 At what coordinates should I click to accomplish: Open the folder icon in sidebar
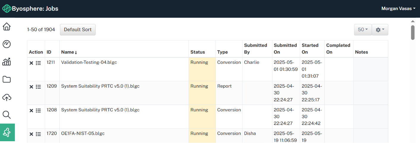[x=7, y=79]
